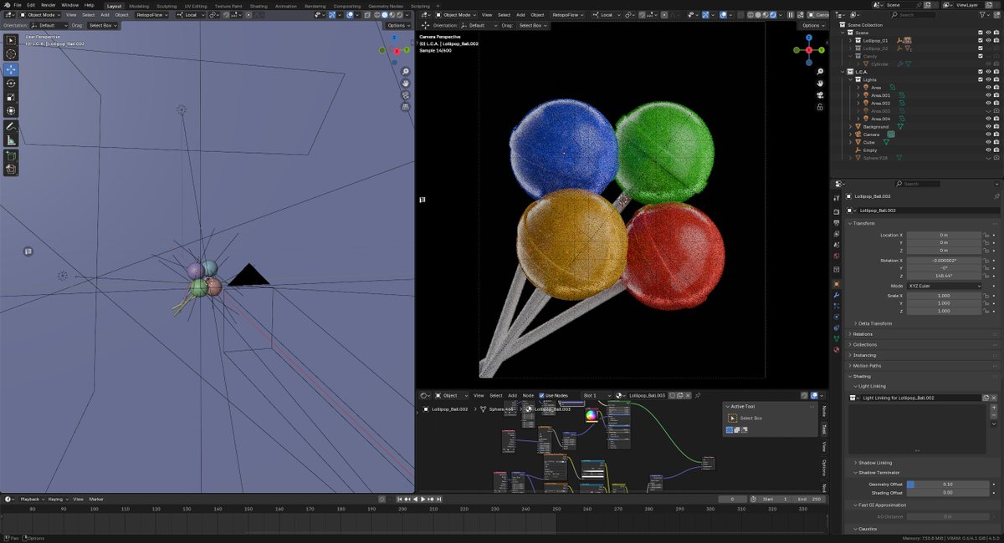The height and width of the screenshot is (543, 1004).
Task: Open the Material properties tab
Action: (x=836, y=352)
